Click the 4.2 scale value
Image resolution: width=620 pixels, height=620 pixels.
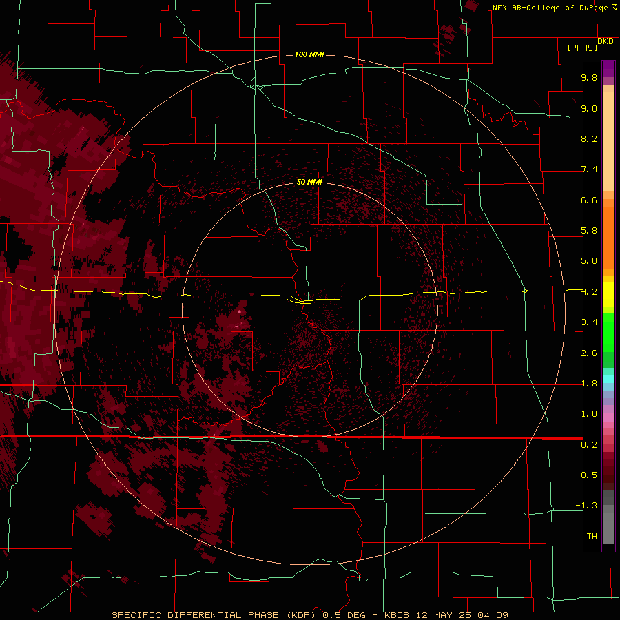pyautogui.click(x=589, y=292)
